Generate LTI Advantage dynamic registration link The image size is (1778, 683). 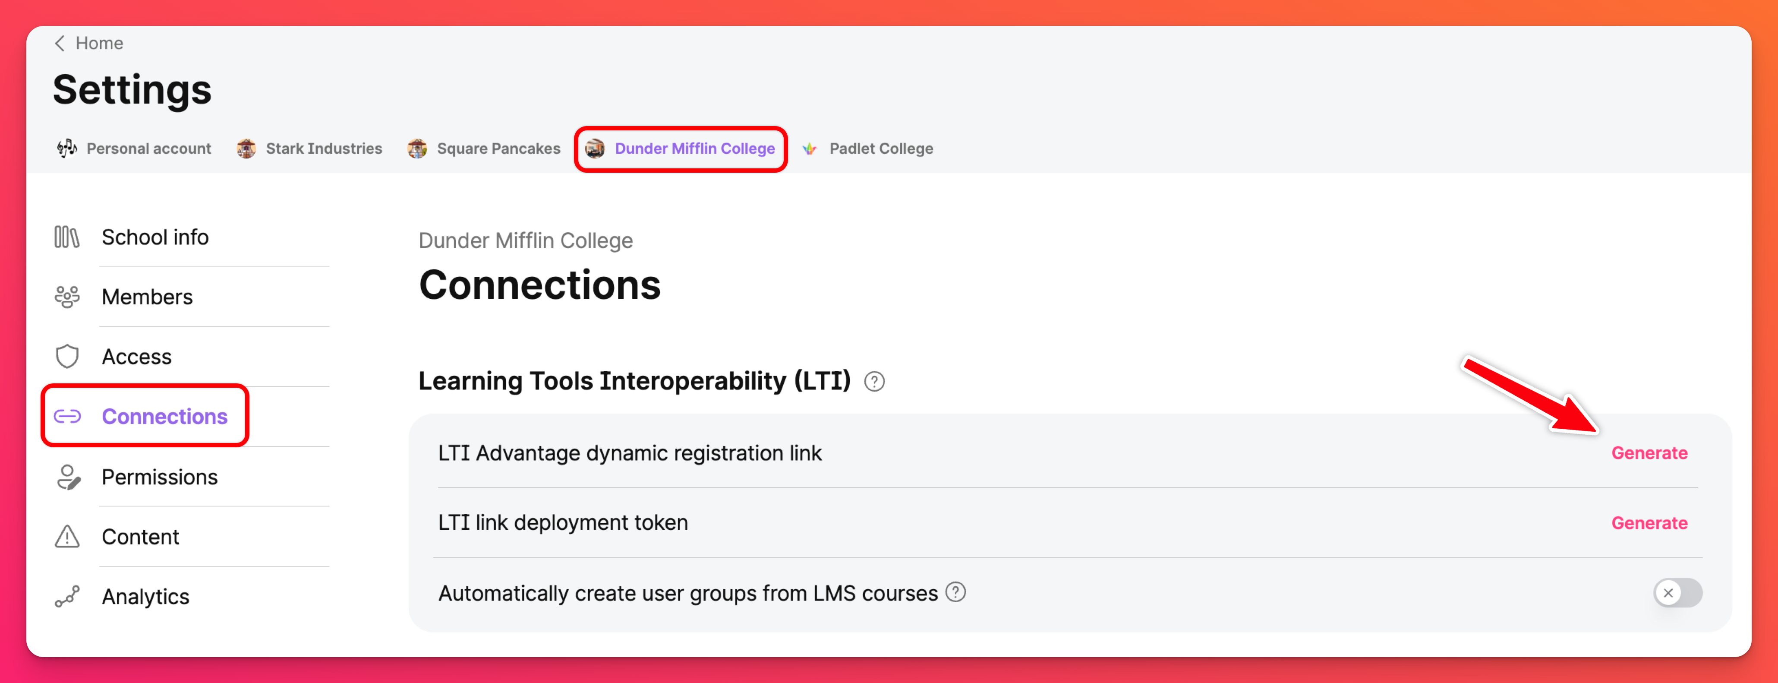click(1649, 453)
